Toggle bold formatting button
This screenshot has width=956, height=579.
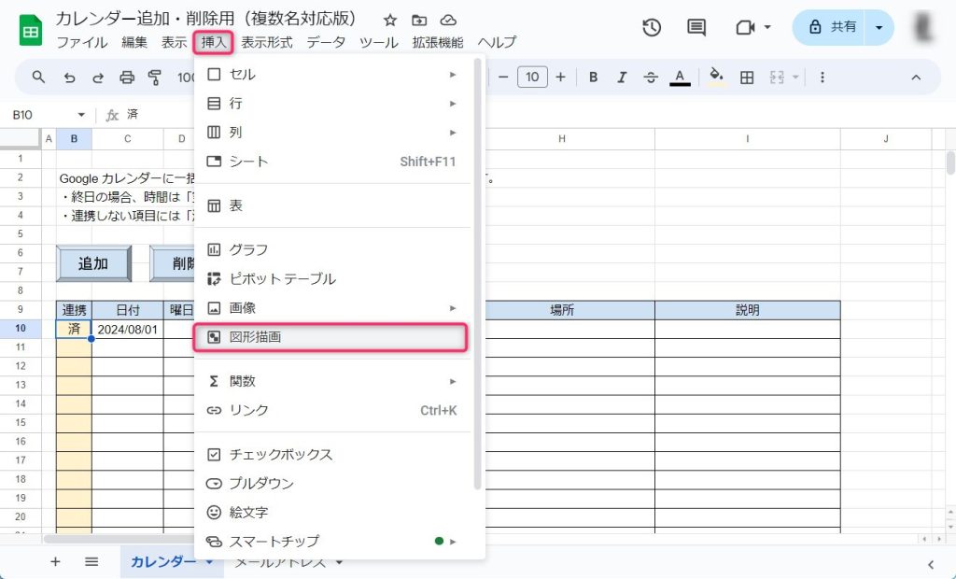click(593, 78)
